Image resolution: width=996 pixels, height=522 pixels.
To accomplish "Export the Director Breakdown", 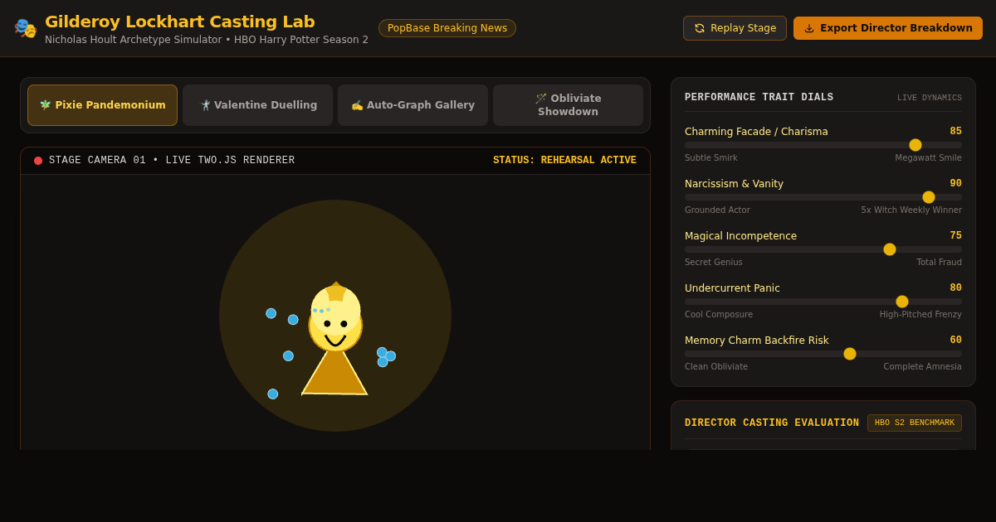I will 888,28.
